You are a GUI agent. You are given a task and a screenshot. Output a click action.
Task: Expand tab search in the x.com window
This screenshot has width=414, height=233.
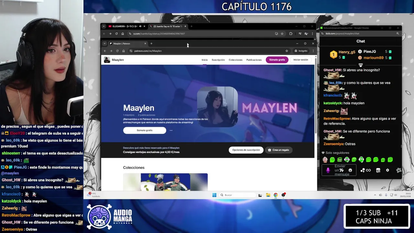click(104, 26)
